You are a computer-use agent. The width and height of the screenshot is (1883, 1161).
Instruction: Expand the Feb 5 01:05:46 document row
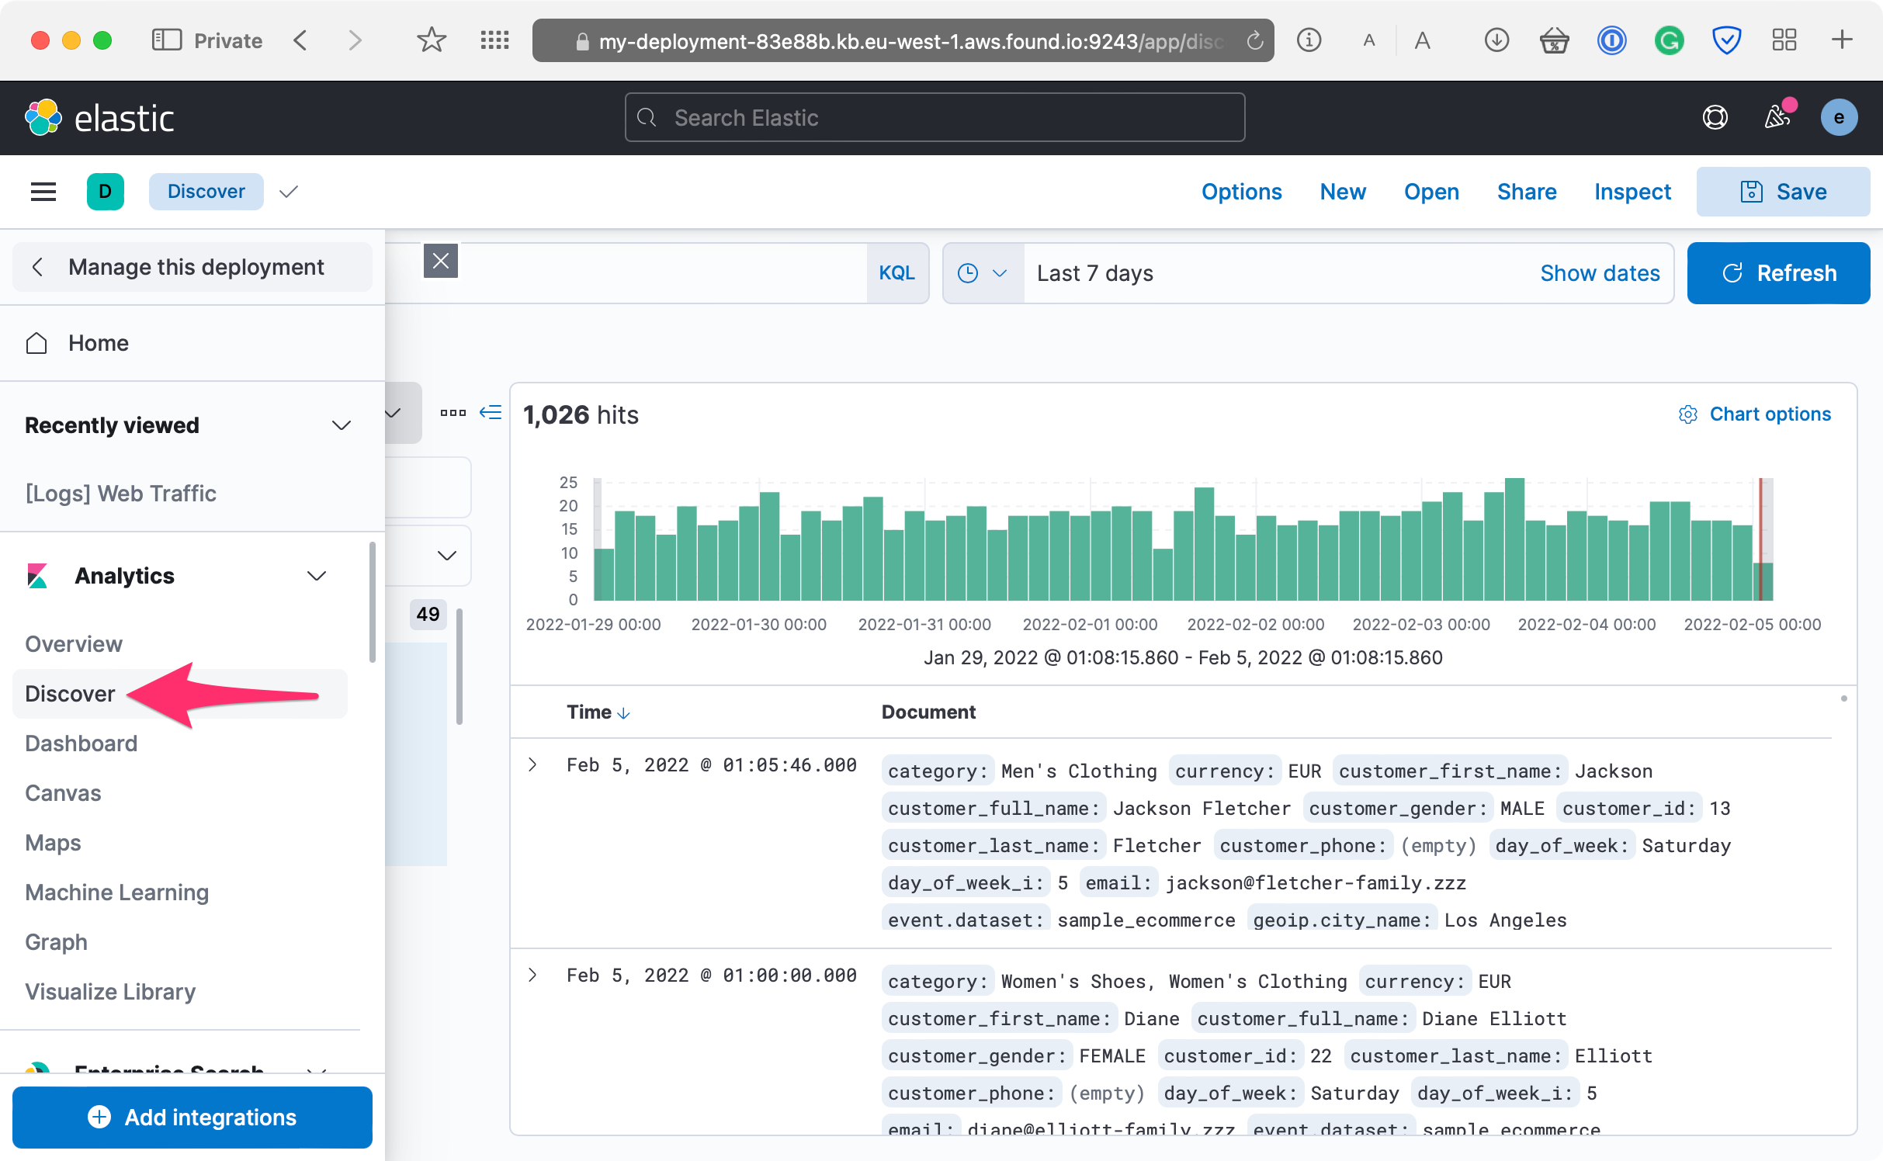tap(532, 765)
